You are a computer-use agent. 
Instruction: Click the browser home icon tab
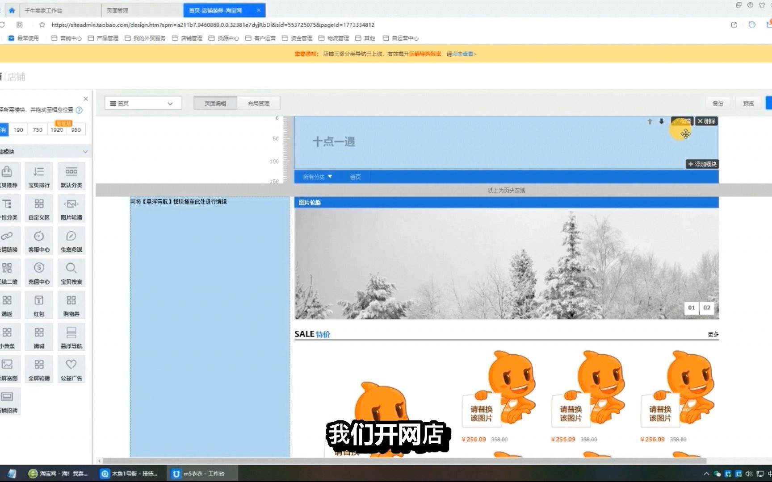coord(12,10)
